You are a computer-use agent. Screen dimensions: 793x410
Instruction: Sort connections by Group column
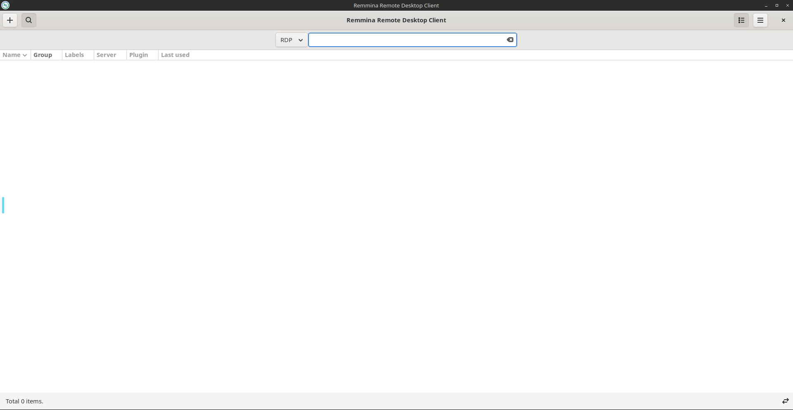(x=46, y=55)
